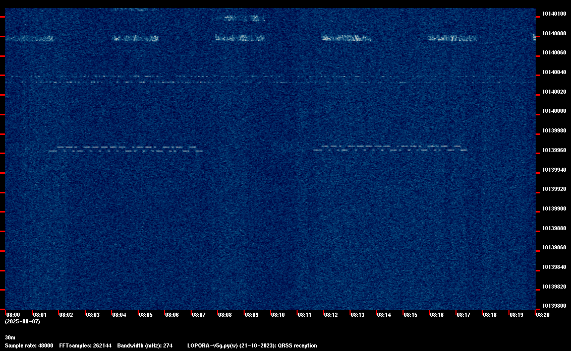Image resolution: width=571 pixels, height=351 pixels.
Task: Click the 08:06 time label
Action: tap(172, 315)
